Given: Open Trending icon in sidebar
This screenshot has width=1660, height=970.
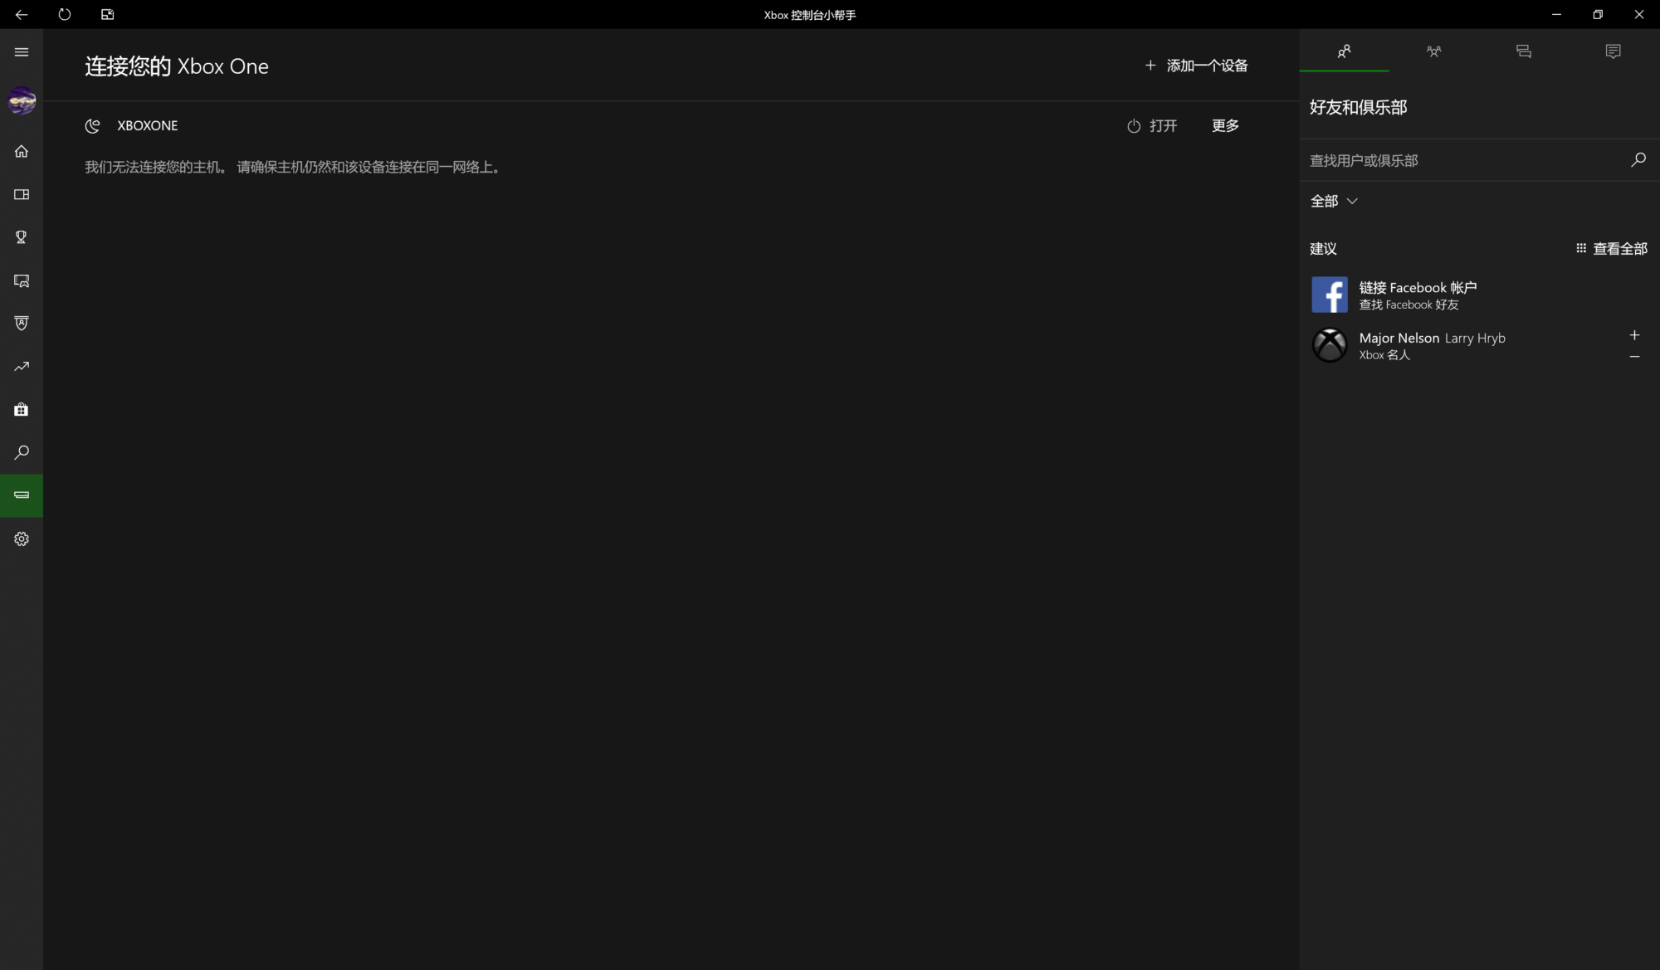Looking at the screenshot, I should (x=22, y=366).
